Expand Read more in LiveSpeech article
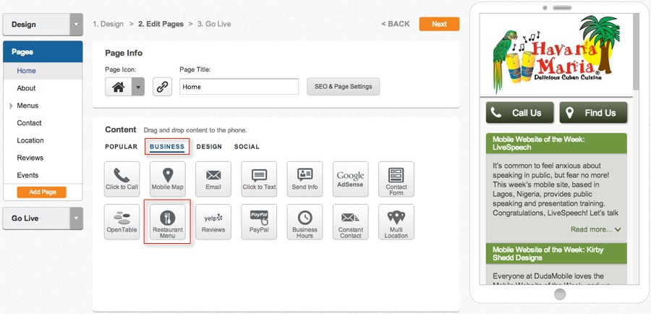The width and height of the screenshot is (651, 314). [595, 229]
